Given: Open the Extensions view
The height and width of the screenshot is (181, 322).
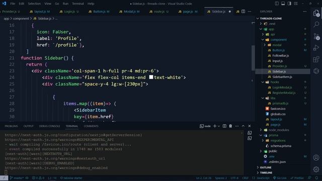Looking at the screenshot, I should [316, 59].
